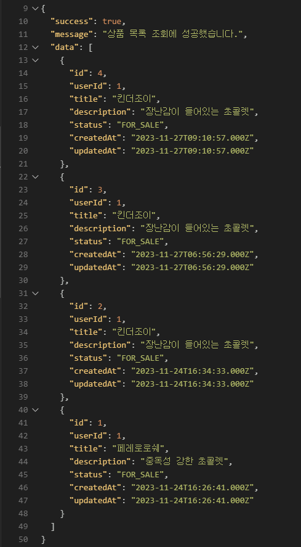301x547 pixels.
Task: Click the "장난감이 들어있는 초콜렛" string on line 26
Action: coord(198,229)
